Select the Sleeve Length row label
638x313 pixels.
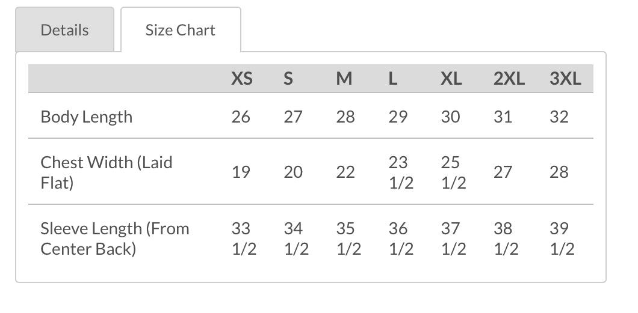pos(115,239)
